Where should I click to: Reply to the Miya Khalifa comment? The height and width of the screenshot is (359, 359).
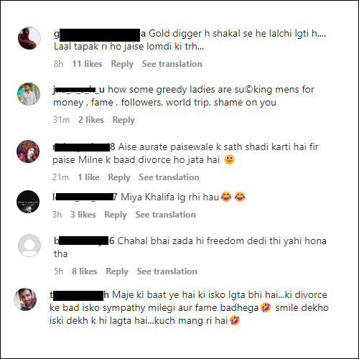[116, 215]
